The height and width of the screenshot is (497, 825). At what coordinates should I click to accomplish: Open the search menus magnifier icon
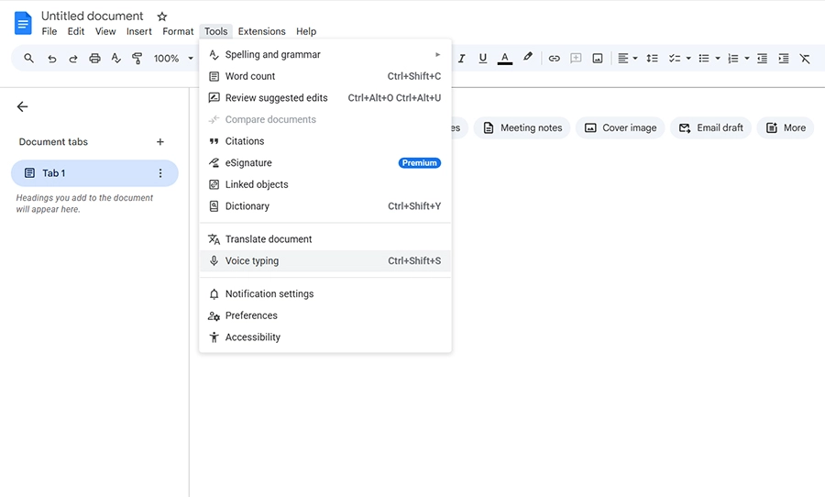click(29, 59)
